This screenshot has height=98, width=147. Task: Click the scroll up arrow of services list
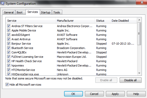[139, 20]
